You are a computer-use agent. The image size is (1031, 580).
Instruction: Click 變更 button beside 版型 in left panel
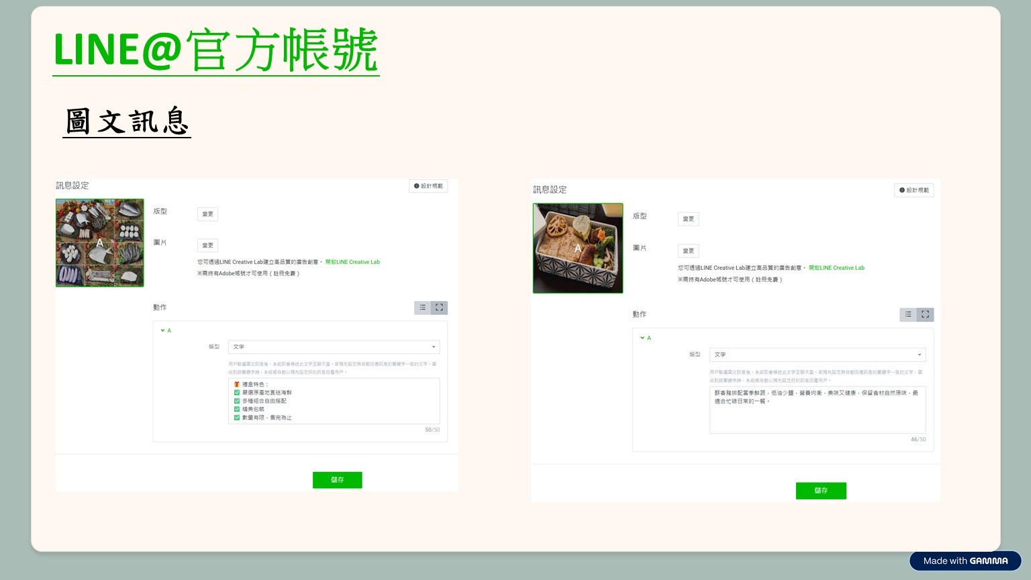[207, 214]
